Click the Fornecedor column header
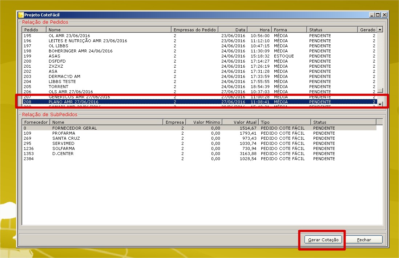The width and height of the screenshot is (399, 258). coord(36,122)
